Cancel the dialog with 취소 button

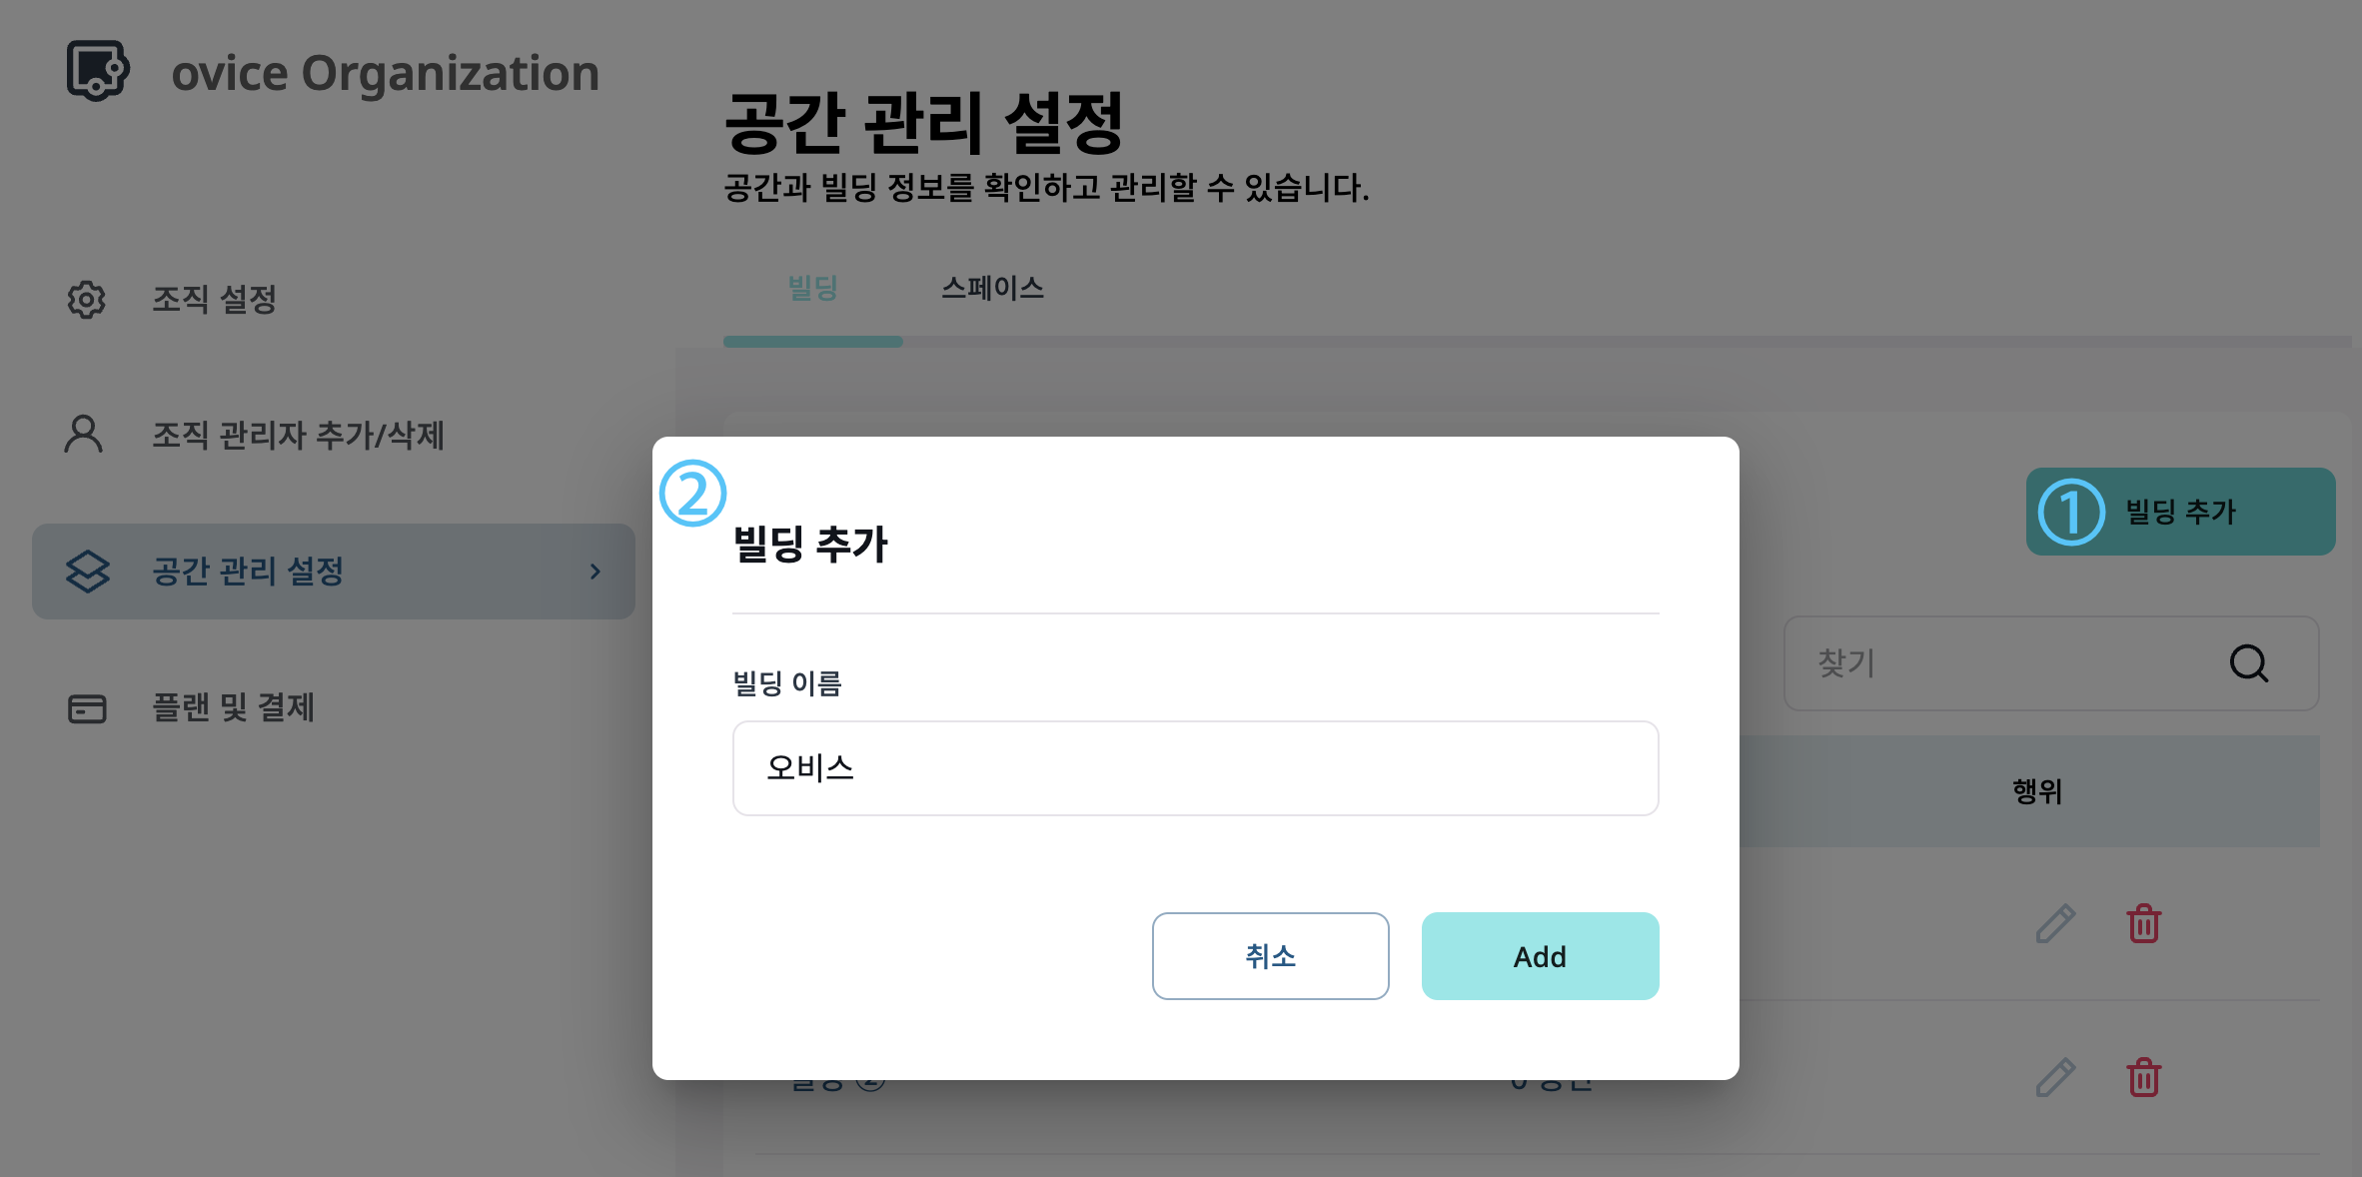[1270, 955]
